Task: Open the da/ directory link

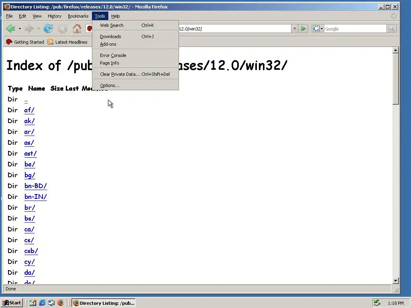Action: 30,273
